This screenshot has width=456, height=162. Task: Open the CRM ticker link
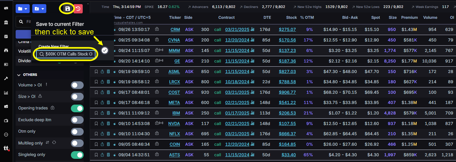point(175,30)
